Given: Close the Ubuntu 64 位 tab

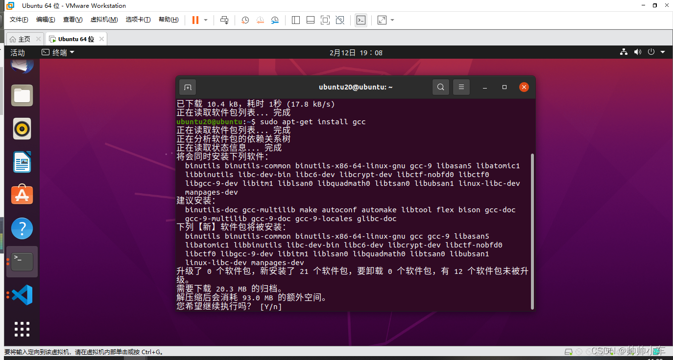Looking at the screenshot, I should 101,39.
